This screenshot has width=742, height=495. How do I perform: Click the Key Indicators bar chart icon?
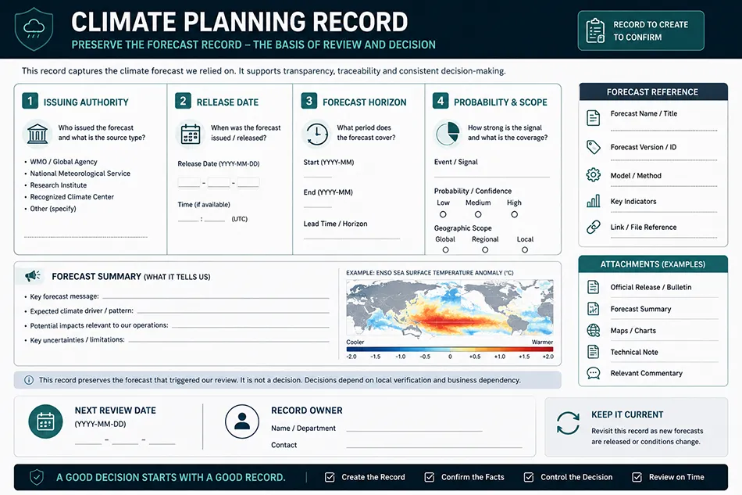(x=593, y=201)
